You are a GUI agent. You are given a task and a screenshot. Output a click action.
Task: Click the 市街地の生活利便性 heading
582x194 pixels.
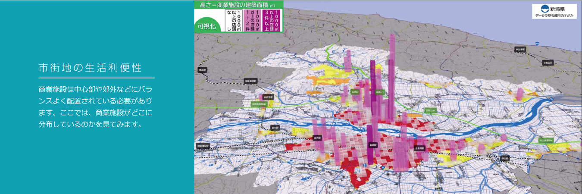point(90,68)
